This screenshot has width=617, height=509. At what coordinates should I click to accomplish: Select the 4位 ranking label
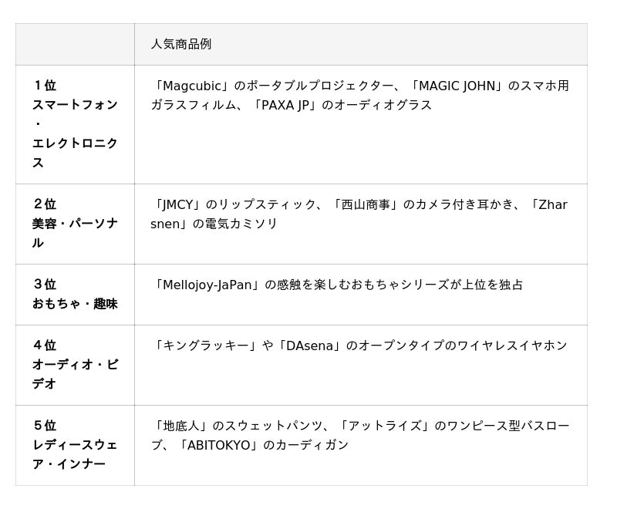[x=45, y=346]
